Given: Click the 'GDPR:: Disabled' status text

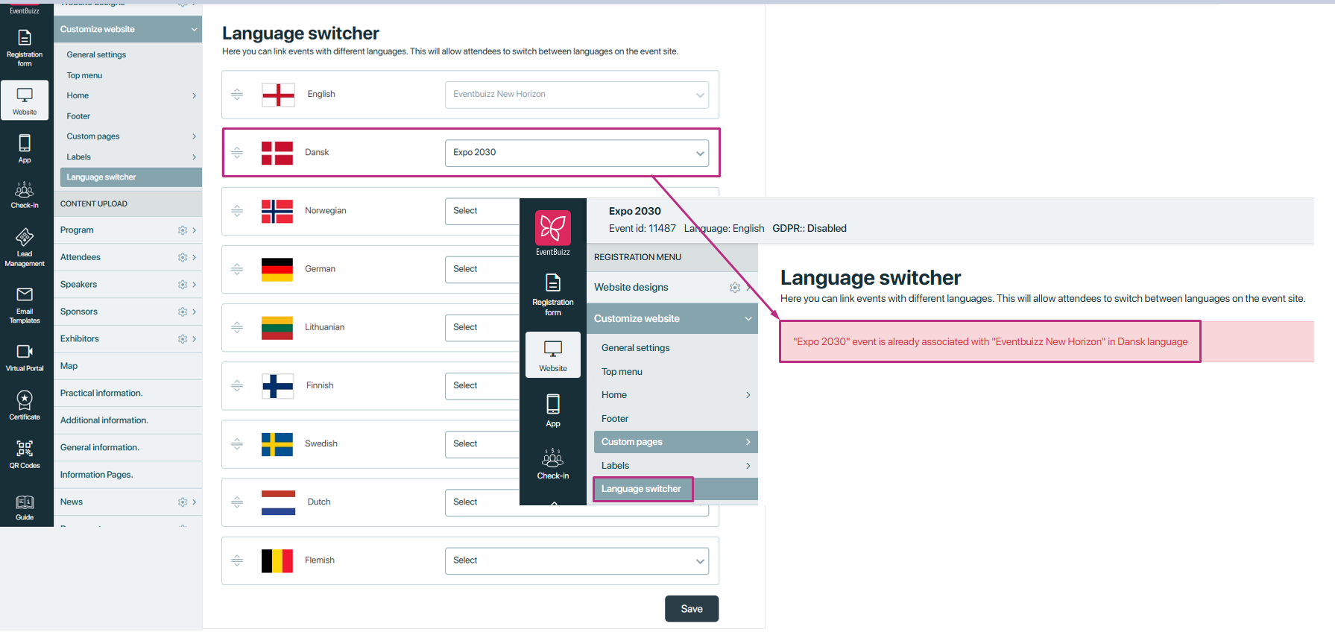Looking at the screenshot, I should pyautogui.click(x=809, y=229).
